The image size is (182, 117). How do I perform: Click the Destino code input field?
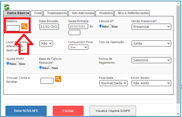13,28
